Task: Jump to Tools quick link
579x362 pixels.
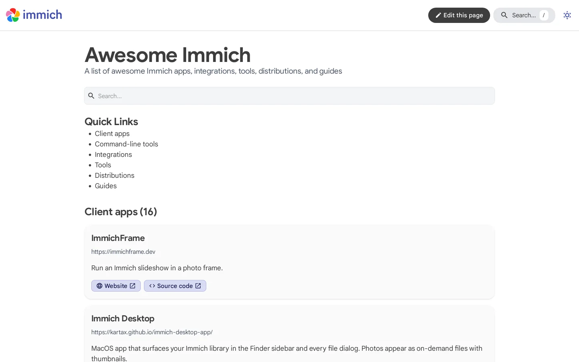Action: 103,165
